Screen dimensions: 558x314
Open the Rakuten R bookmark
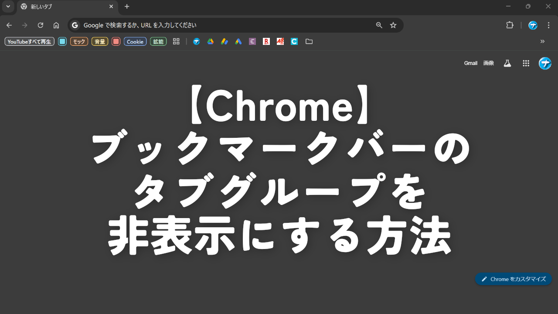[x=266, y=41]
